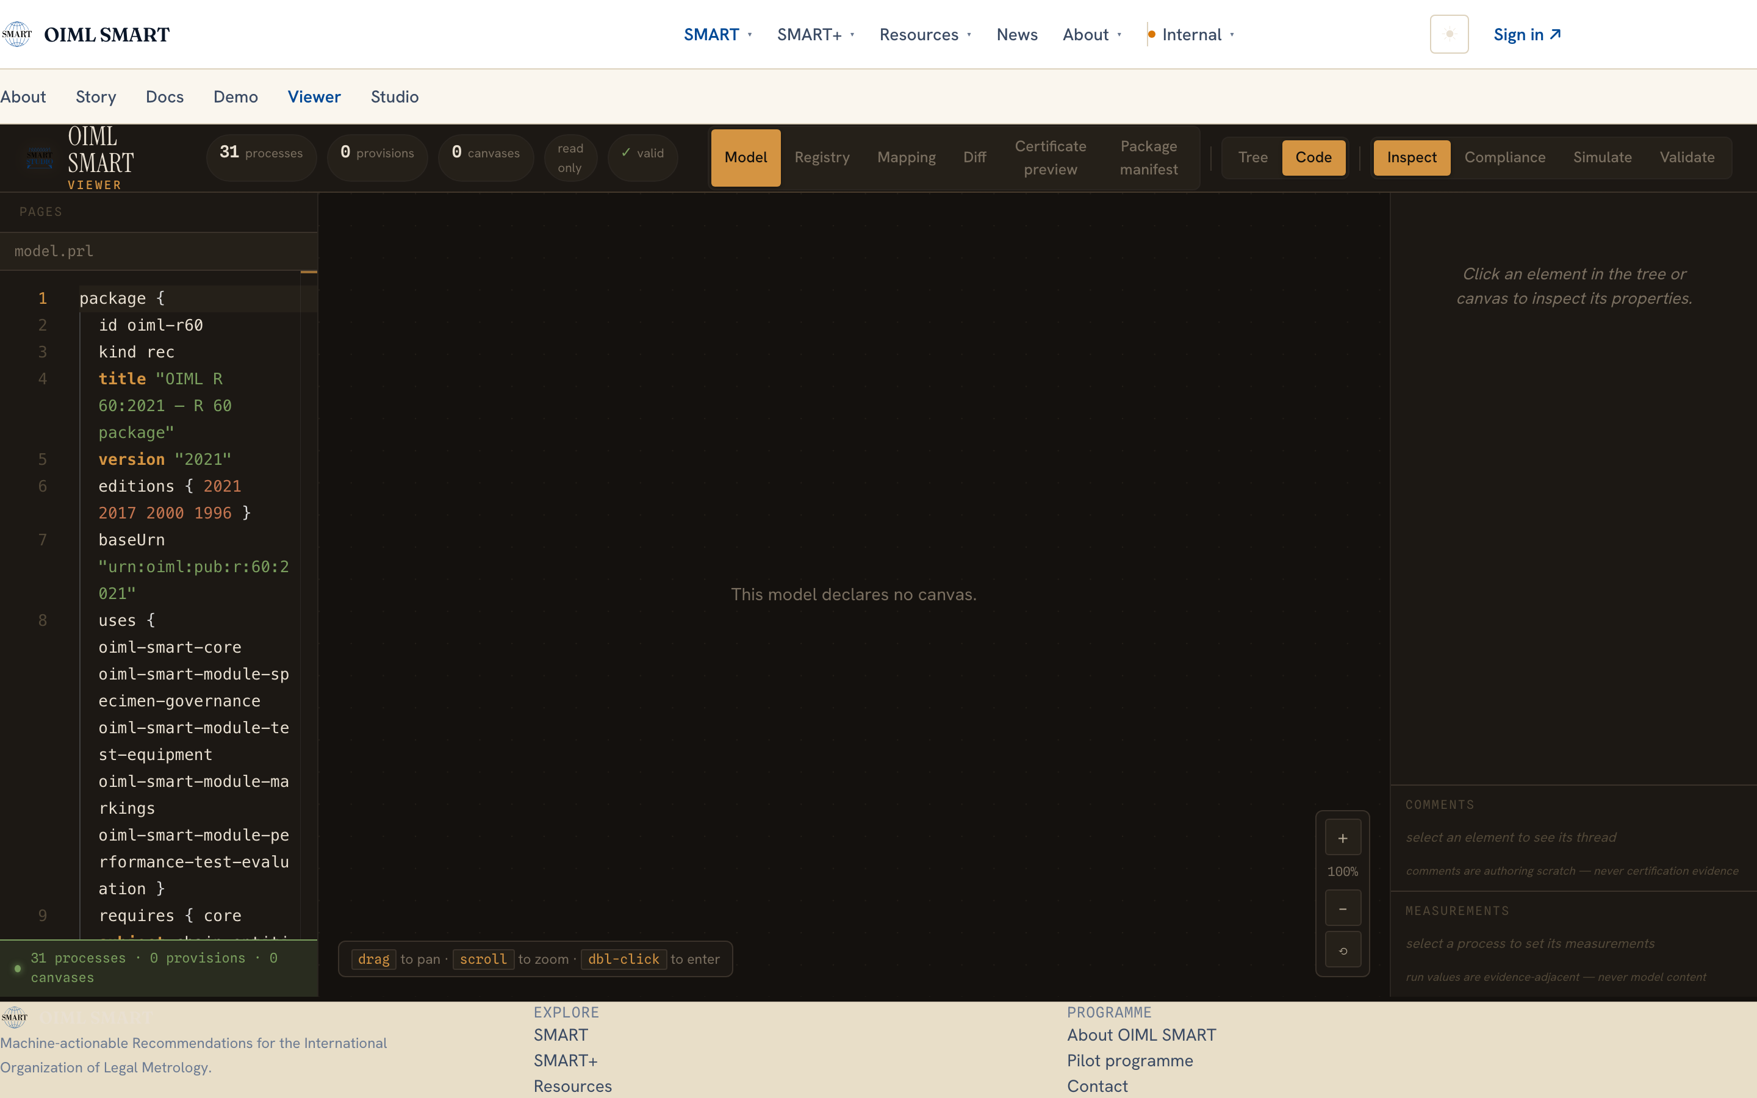Viewport: 1757px width, 1098px height.
Task: Open the Story tab
Action: 96,96
